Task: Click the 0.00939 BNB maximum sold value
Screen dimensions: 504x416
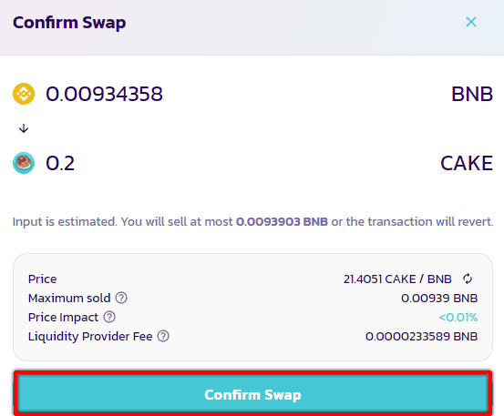Action: [x=439, y=299]
